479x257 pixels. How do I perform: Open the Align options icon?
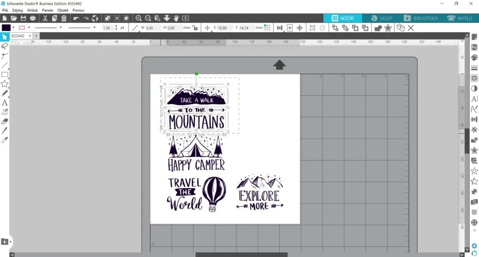point(280,28)
